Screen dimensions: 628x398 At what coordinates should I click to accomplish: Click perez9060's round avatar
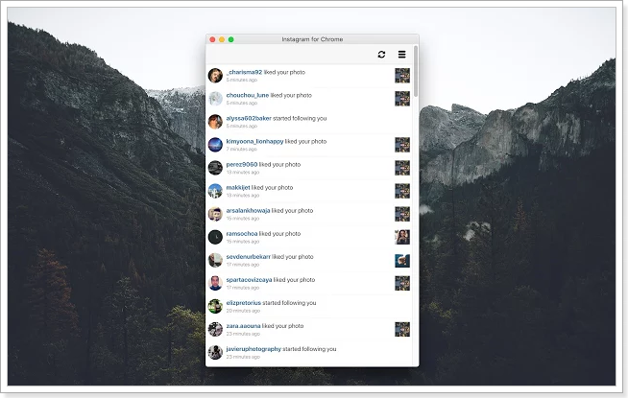coord(215,167)
